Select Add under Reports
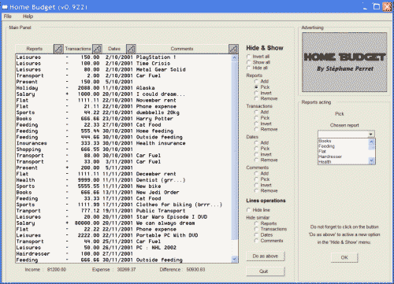 (x=256, y=81)
